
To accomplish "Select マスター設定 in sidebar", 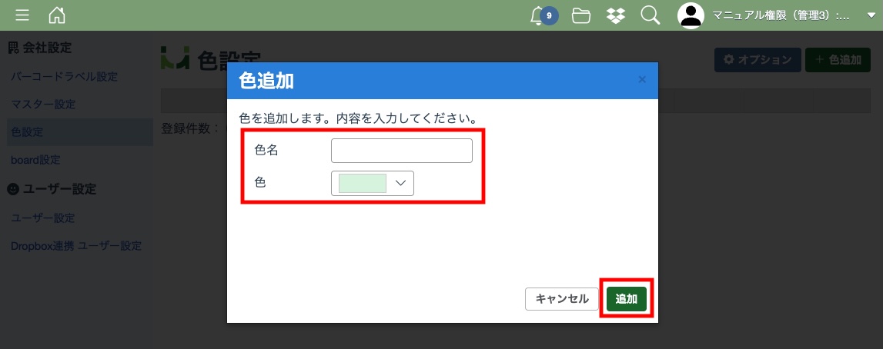I will click(x=43, y=105).
